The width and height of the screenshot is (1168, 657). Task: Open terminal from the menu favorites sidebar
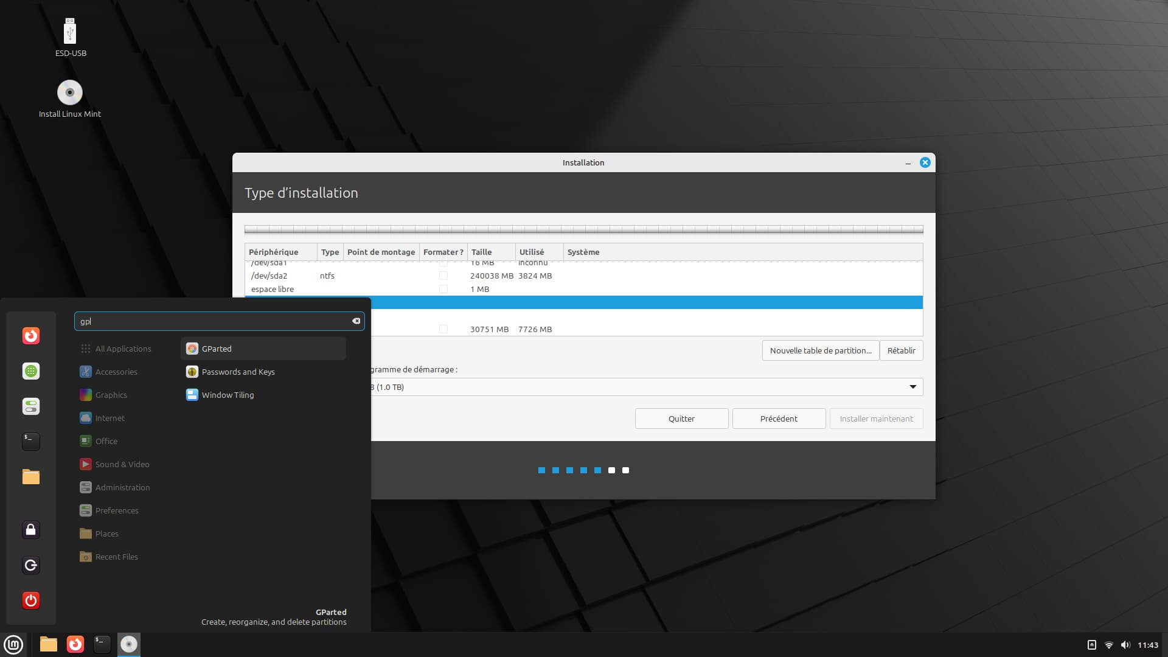[31, 441]
